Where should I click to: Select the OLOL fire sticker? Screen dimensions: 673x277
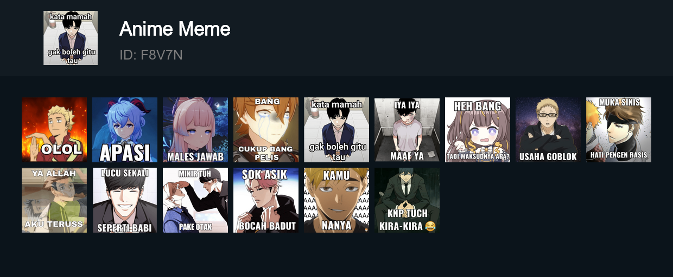pyautogui.click(x=54, y=130)
